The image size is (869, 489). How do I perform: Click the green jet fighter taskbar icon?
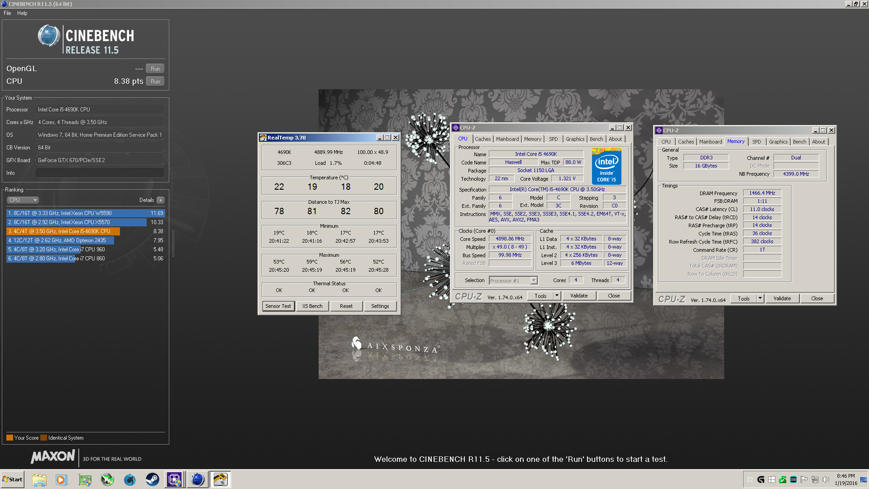107,479
